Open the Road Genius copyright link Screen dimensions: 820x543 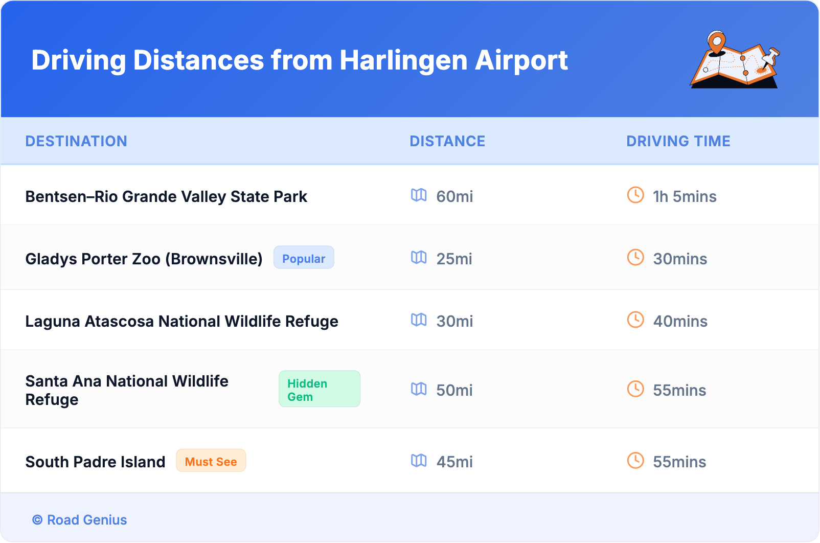(80, 520)
